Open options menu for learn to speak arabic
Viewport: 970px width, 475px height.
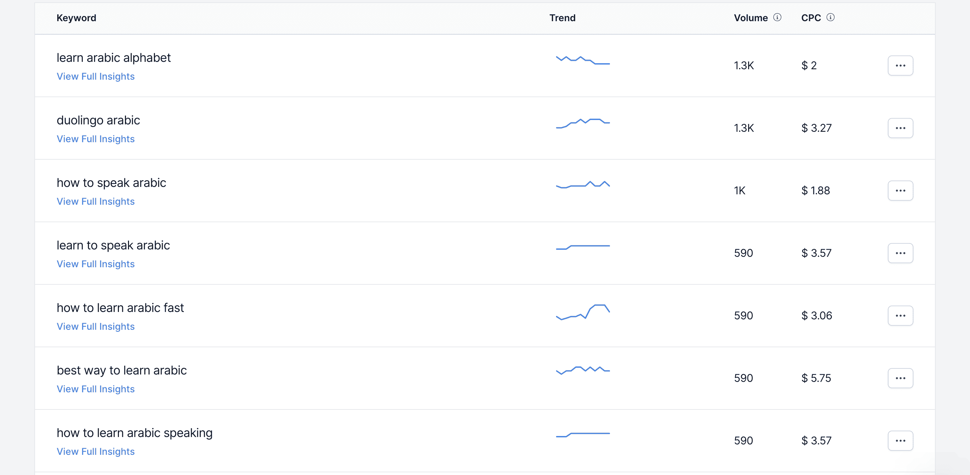click(900, 253)
